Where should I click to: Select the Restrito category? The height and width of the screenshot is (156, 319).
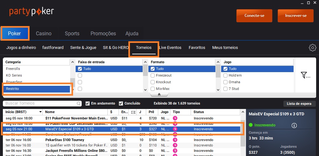click(x=37, y=89)
